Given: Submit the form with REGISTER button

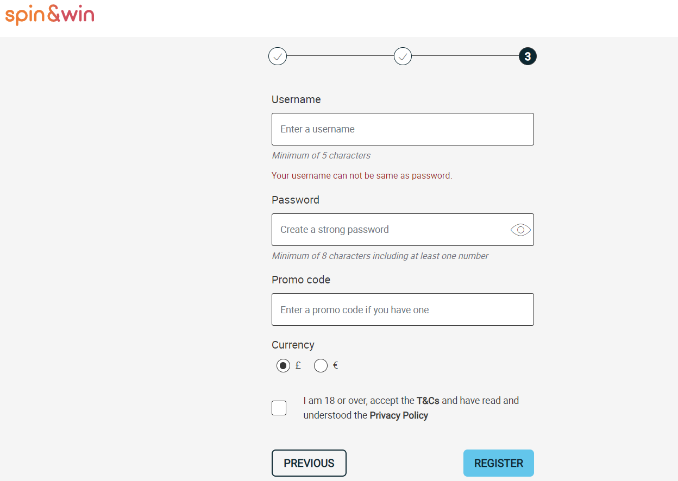Looking at the screenshot, I should click(x=499, y=463).
